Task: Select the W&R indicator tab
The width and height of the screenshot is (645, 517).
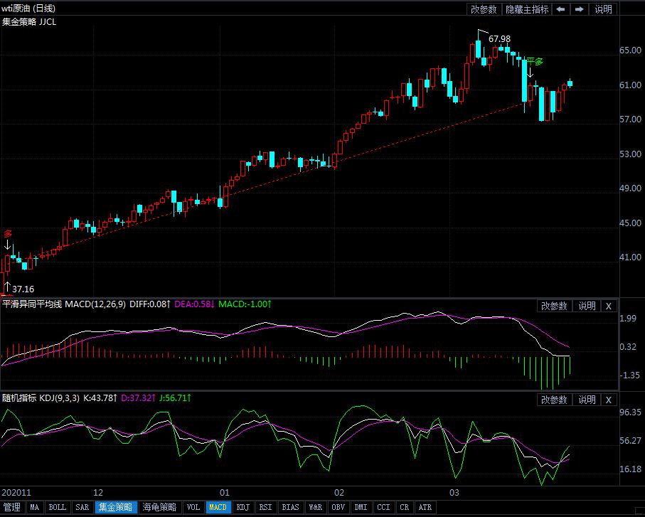Action: pos(315,508)
